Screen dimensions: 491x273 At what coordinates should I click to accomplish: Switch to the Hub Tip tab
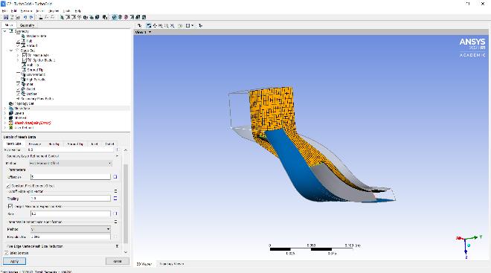pos(54,144)
